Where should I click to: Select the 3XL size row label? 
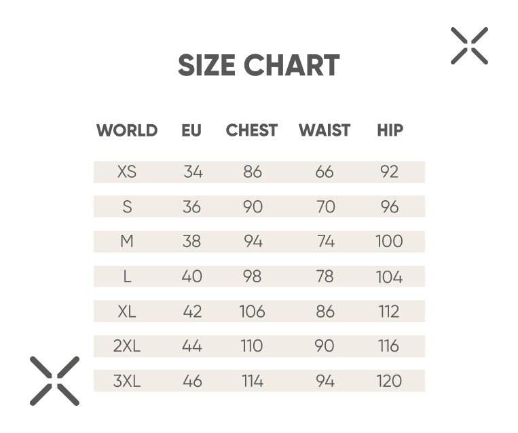(127, 381)
